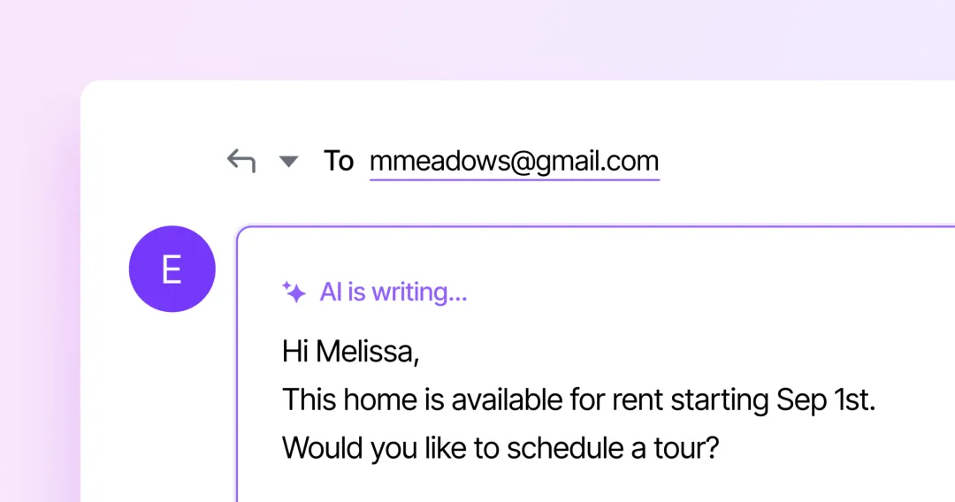Click the purple underline beneath the email address

point(514,179)
